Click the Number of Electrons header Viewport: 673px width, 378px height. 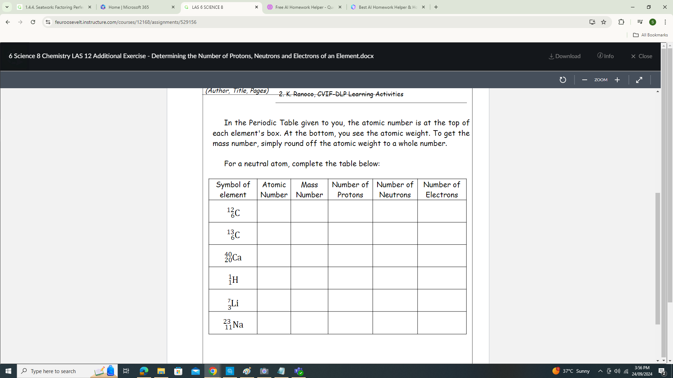coord(442,190)
